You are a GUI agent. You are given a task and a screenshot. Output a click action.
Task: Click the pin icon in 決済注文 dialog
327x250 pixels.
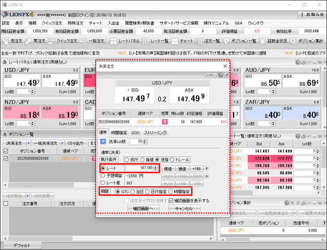click(x=226, y=75)
